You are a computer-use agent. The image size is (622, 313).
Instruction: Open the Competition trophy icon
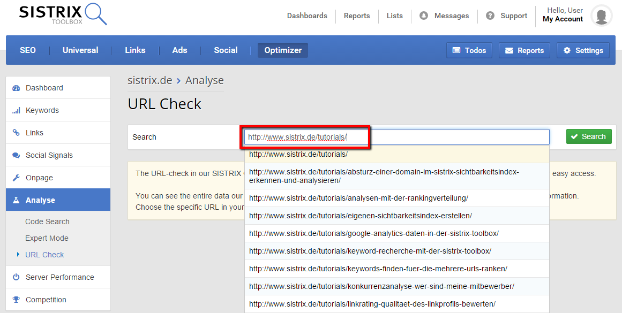point(16,299)
